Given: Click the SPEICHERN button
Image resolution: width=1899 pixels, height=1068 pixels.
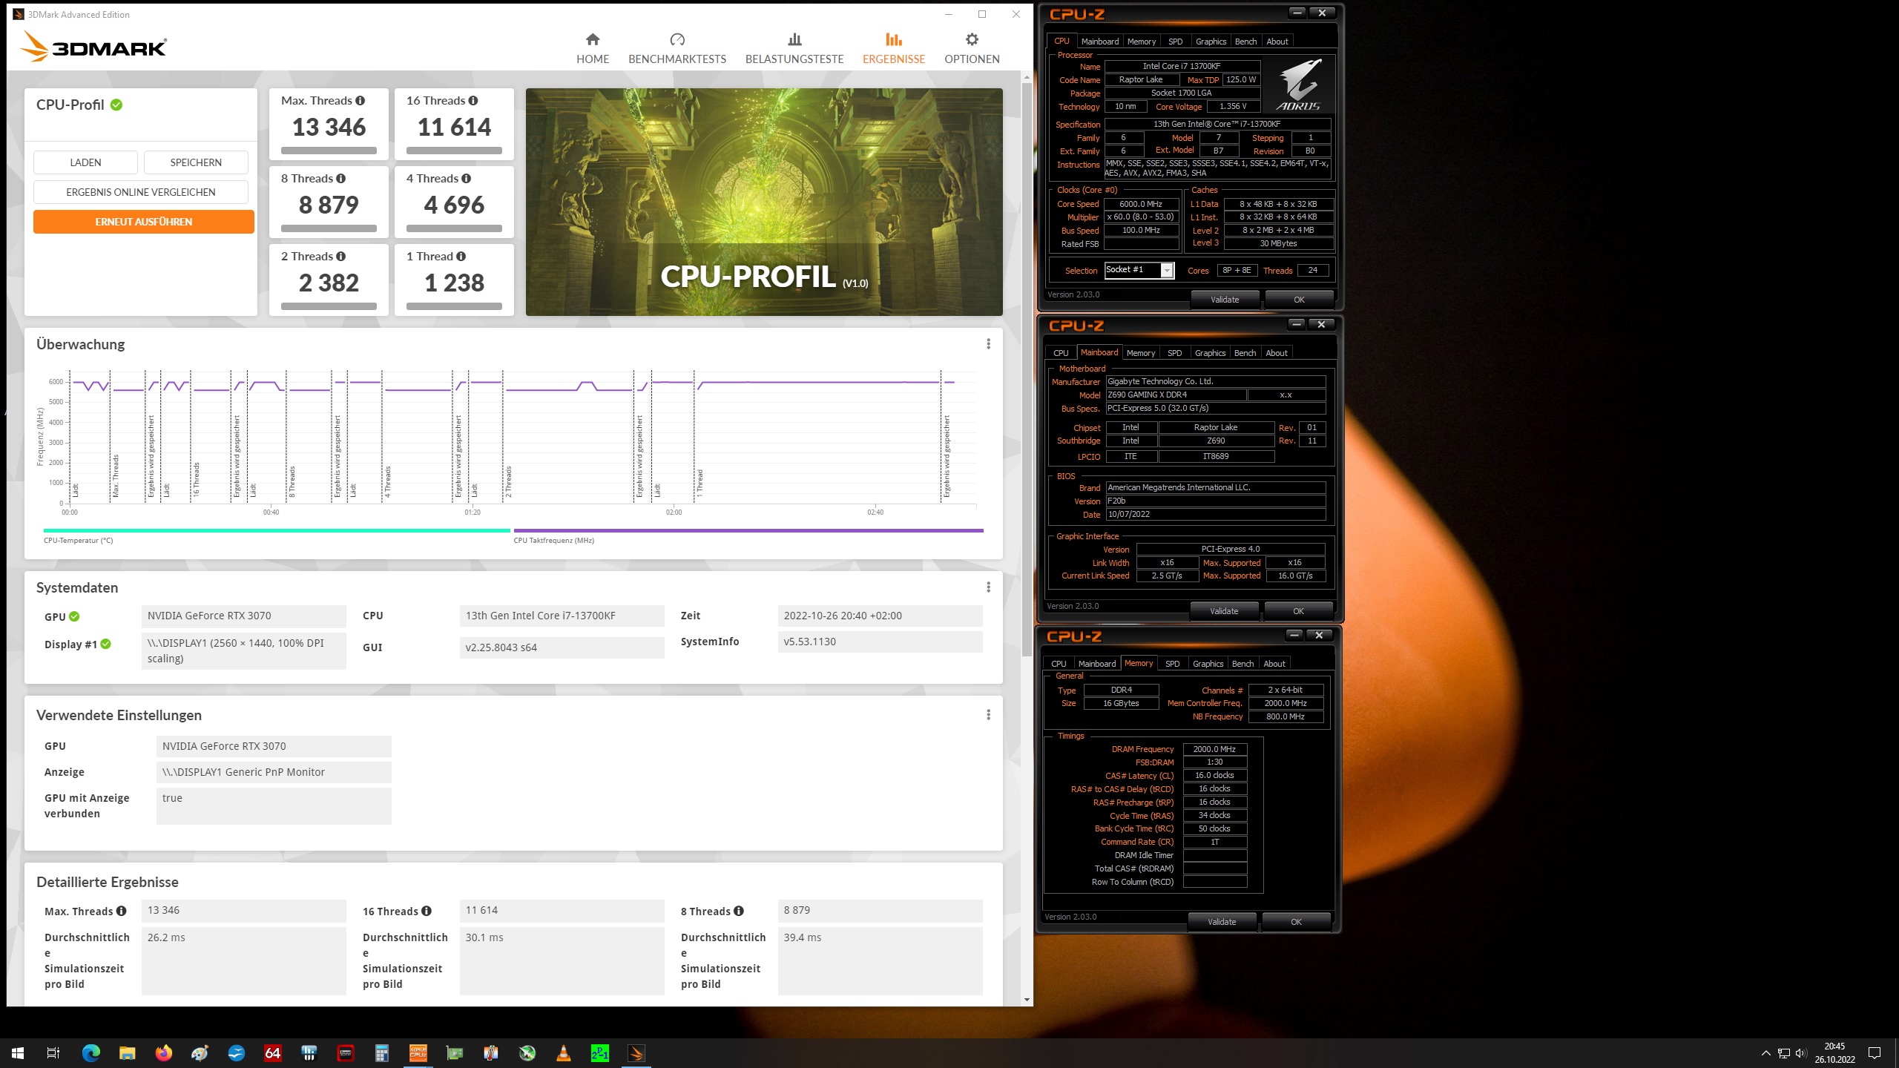Looking at the screenshot, I should point(196,162).
